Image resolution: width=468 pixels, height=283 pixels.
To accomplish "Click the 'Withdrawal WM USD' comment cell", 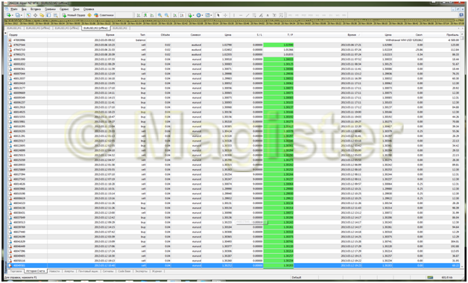I will [404, 40].
